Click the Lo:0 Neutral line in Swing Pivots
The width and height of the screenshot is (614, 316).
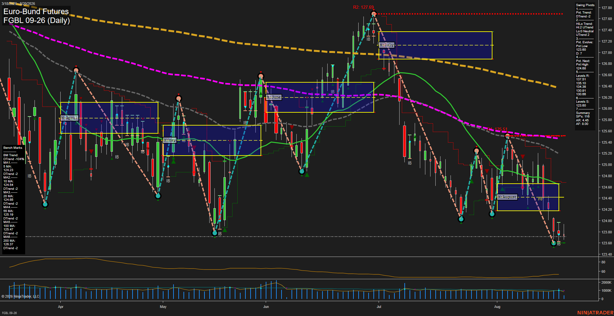[x=585, y=31]
